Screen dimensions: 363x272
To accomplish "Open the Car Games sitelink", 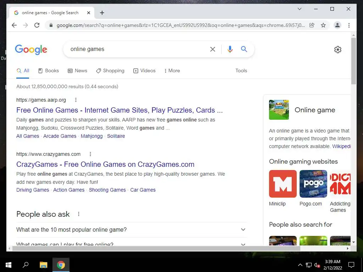I will click(143, 190).
